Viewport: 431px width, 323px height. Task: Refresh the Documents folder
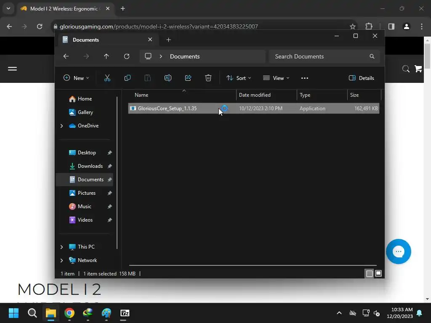[127, 56]
